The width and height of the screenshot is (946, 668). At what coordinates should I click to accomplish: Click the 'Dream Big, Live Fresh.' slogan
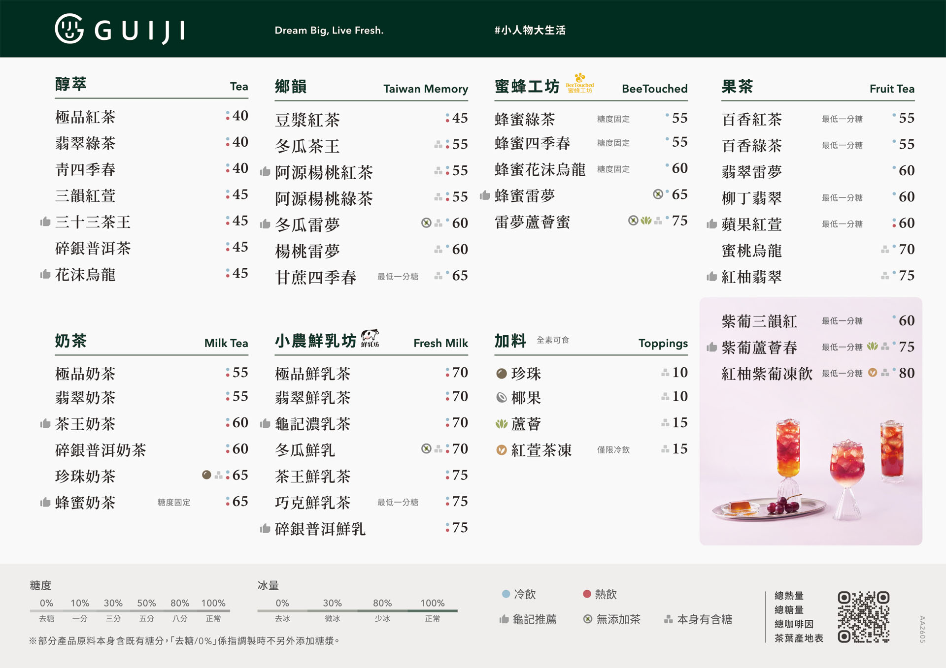tap(329, 30)
